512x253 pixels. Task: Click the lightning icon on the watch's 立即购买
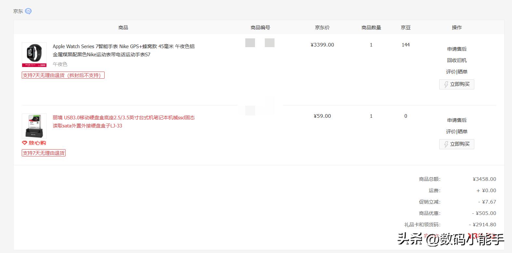coord(446,85)
